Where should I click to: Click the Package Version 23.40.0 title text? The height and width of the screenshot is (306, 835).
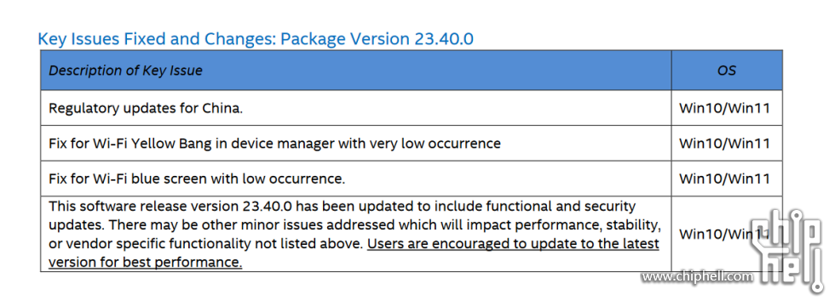(x=377, y=39)
